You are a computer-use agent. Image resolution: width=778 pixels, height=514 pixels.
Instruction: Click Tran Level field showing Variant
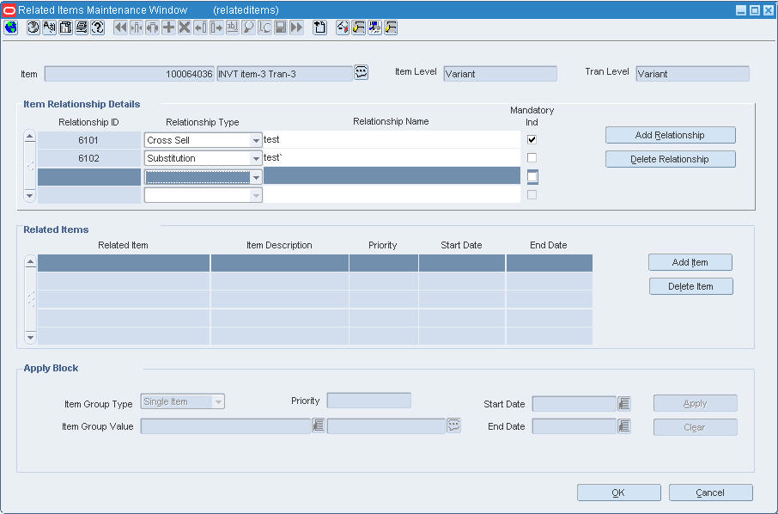tap(692, 74)
